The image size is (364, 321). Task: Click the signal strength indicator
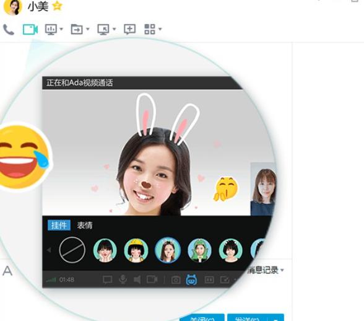tap(51, 279)
